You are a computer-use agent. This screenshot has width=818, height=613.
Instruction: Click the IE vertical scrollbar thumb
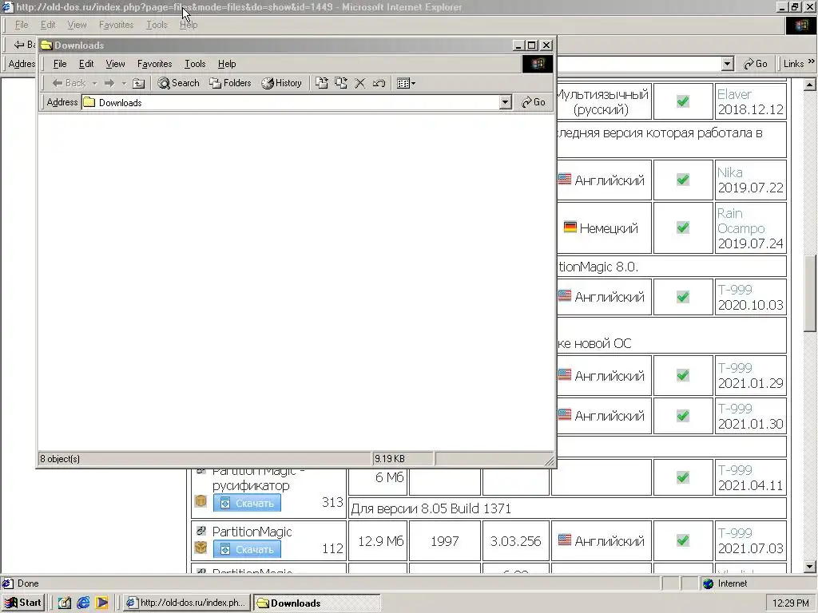coord(810,293)
